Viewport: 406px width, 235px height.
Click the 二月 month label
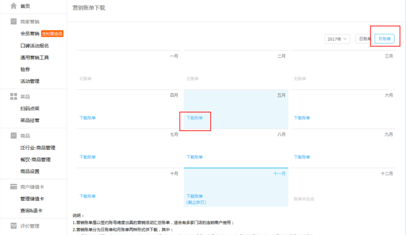point(282,56)
